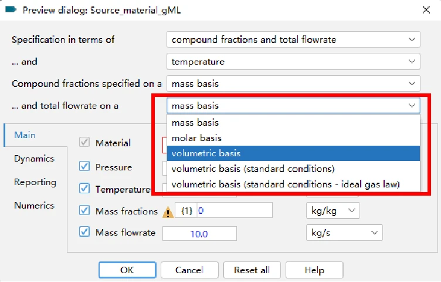This screenshot has height=282, width=441.
Task: Open the Reporting tab
Action: pos(35,182)
